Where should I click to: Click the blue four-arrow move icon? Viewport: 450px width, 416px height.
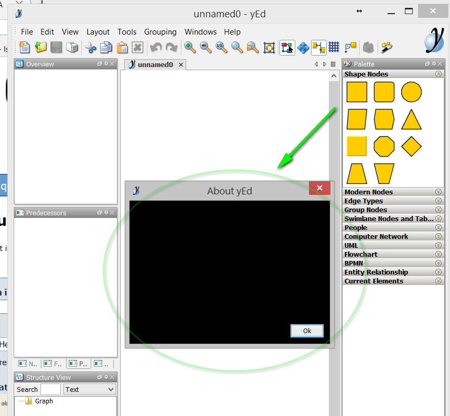pos(303,48)
